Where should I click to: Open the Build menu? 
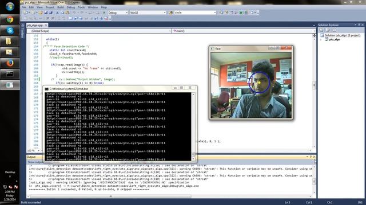coord(61,7)
